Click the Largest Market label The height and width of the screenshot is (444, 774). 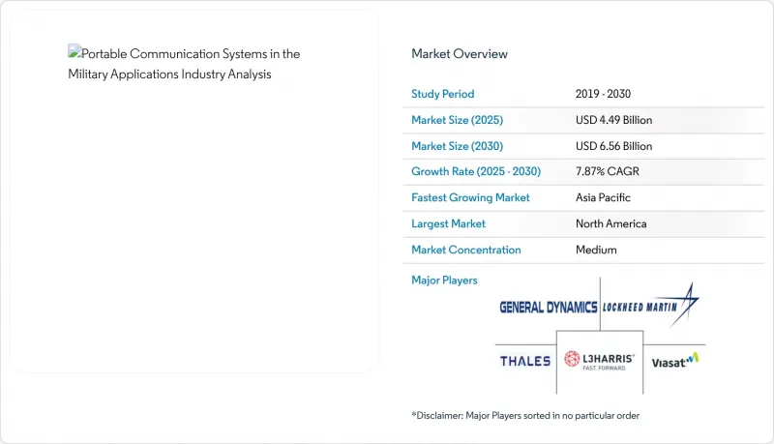pos(448,223)
